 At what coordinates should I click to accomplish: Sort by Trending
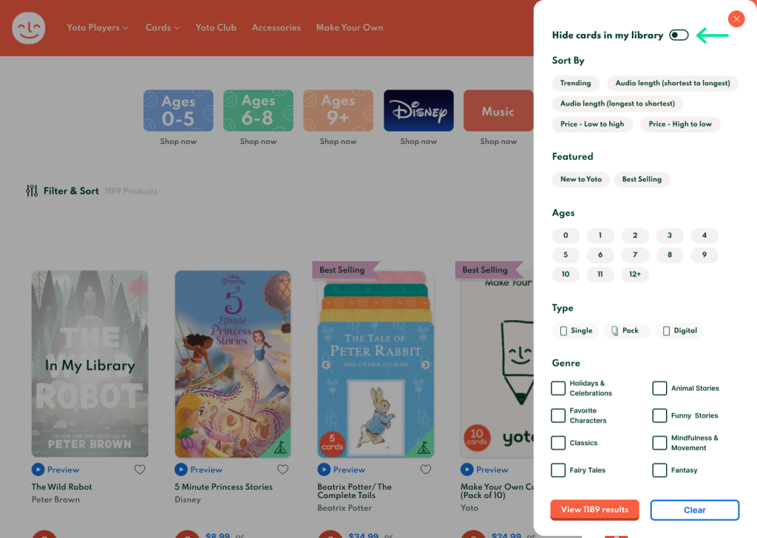(575, 83)
